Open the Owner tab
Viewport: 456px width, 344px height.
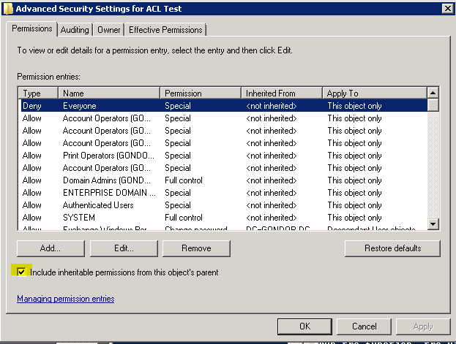109,30
